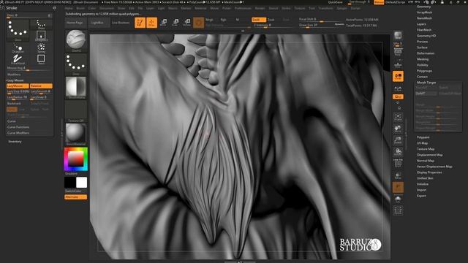Expand the Modifiers section in Stroke
468x263 pixels.
click(x=14, y=75)
